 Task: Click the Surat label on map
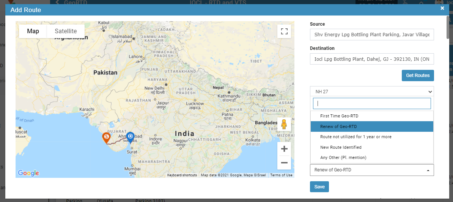click(x=132, y=152)
